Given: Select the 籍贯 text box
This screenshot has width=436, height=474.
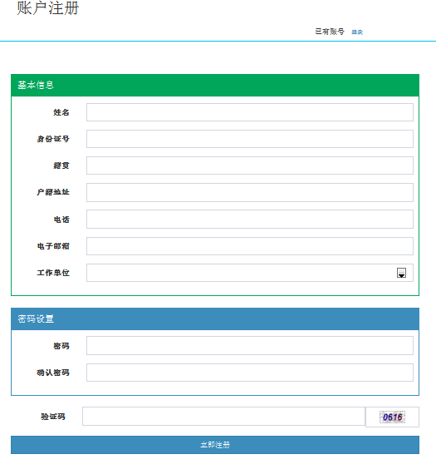Looking at the screenshot, I should [250, 165].
